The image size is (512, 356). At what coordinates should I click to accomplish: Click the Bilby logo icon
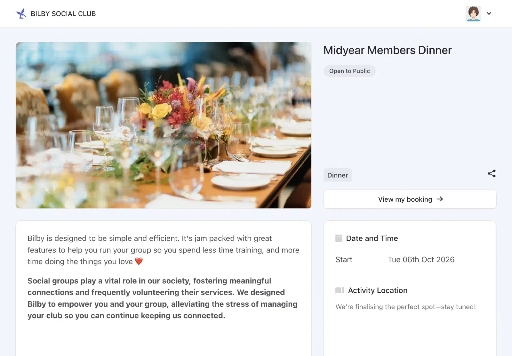[x=21, y=14]
